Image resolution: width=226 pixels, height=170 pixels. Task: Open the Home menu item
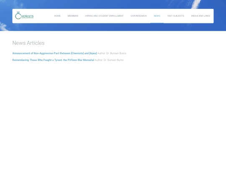click(x=57, y=16)
